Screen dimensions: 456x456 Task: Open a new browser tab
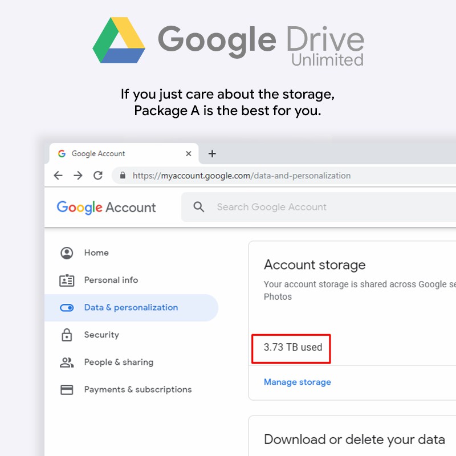coord(212,153)
